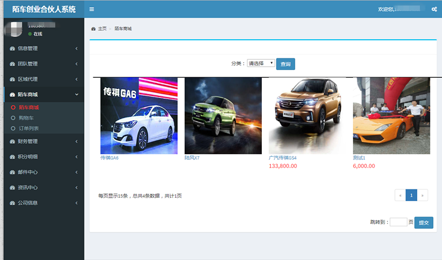This screenshot has height=260, width=442.
Task: Open the settings gears icon in header
Action: 434,9
